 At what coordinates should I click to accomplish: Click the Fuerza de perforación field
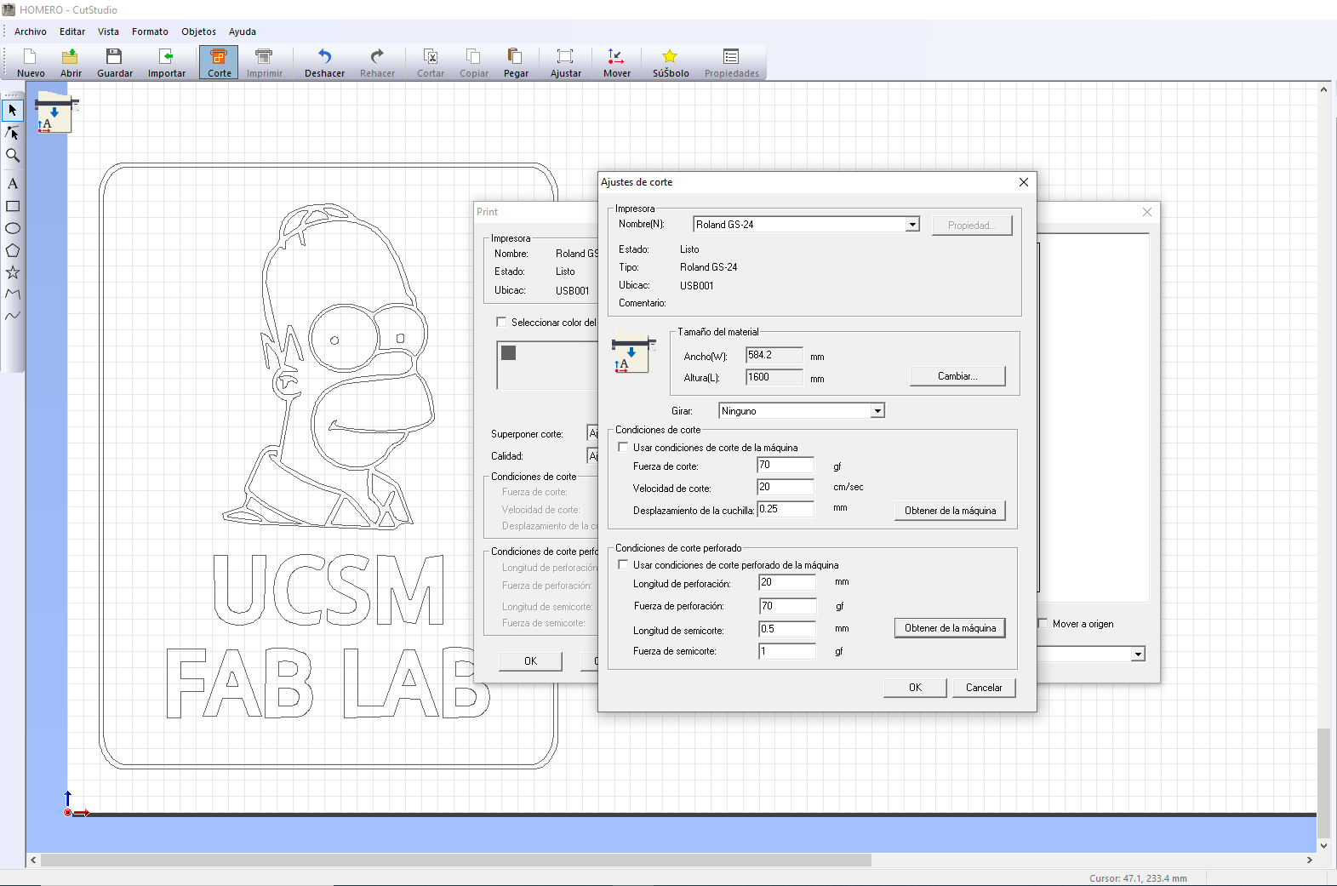[787, 606]
